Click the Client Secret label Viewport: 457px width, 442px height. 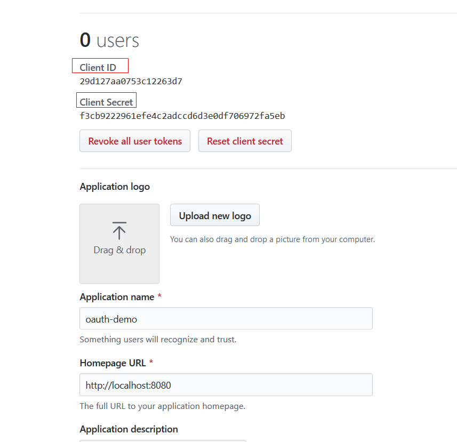tap(107, 102)
